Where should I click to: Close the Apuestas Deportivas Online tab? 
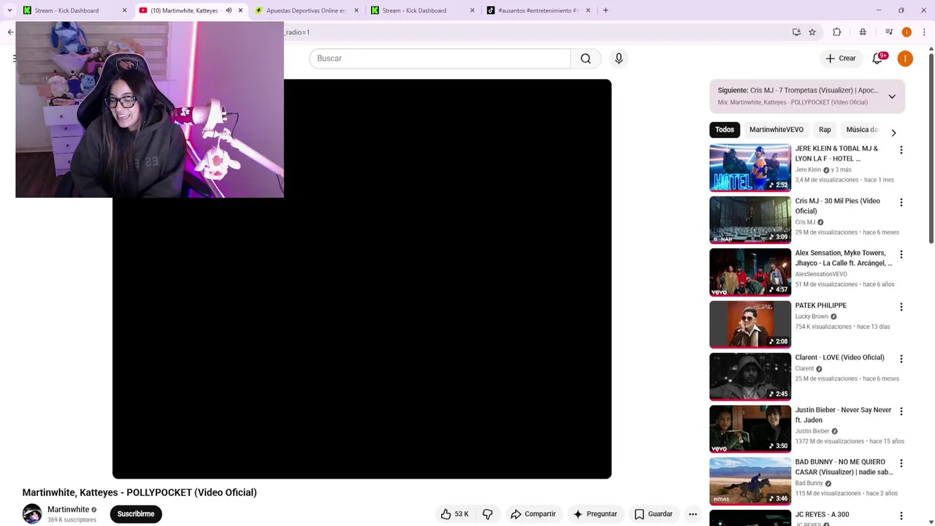356,10
